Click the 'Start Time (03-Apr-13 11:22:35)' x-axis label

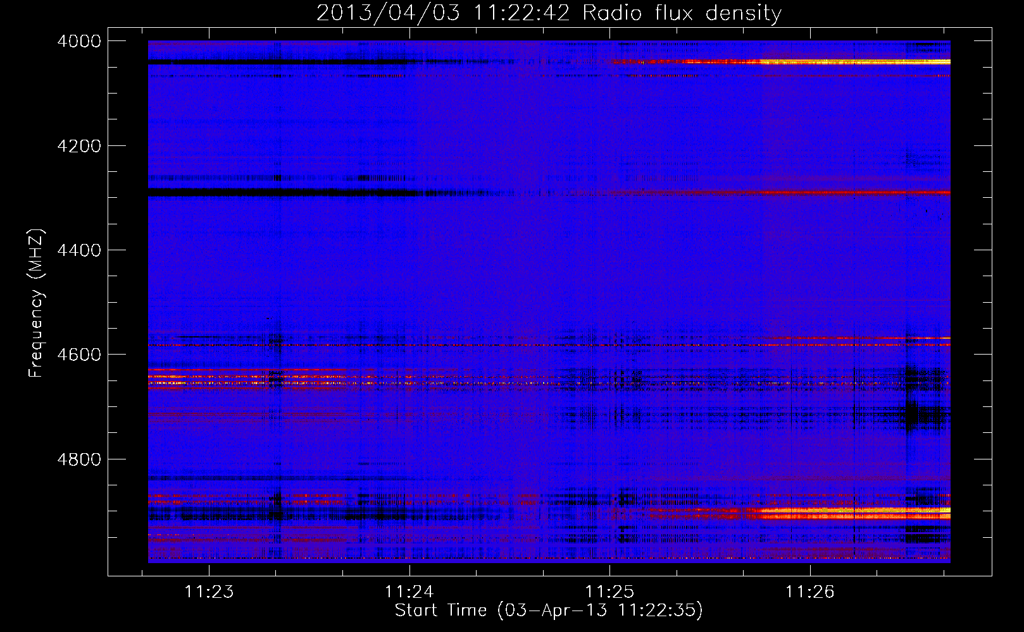click(549, 611)
